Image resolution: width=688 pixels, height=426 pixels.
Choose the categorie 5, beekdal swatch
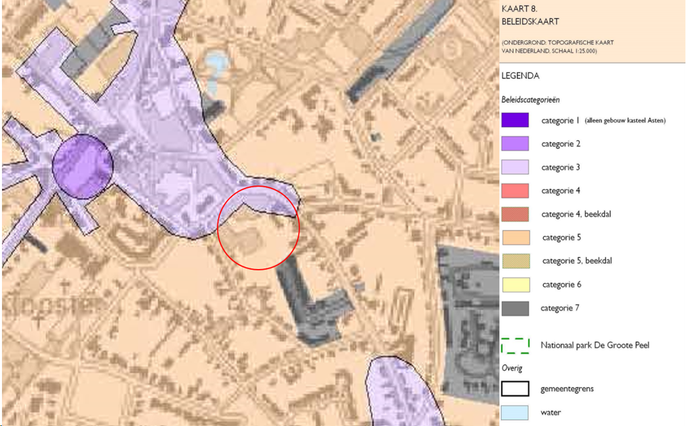tap(515, 261)
